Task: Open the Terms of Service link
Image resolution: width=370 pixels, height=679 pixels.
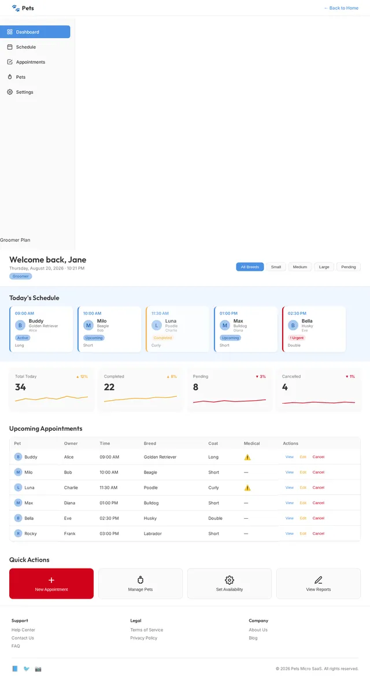Action: pyautogui.click(x=147, y=630)
